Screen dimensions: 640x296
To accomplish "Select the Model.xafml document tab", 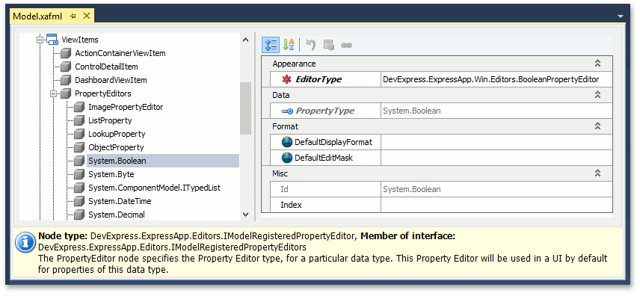I will click(x=37, y=16).
